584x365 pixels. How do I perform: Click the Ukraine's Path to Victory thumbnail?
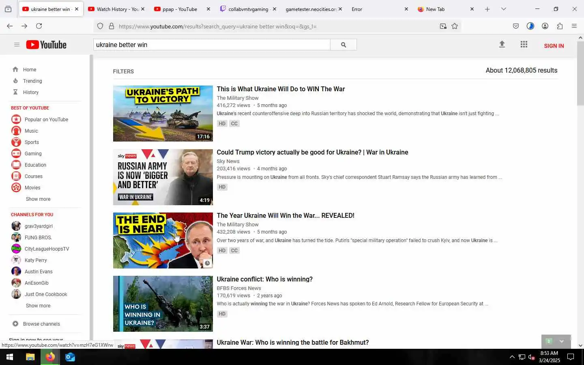[163, 113]
